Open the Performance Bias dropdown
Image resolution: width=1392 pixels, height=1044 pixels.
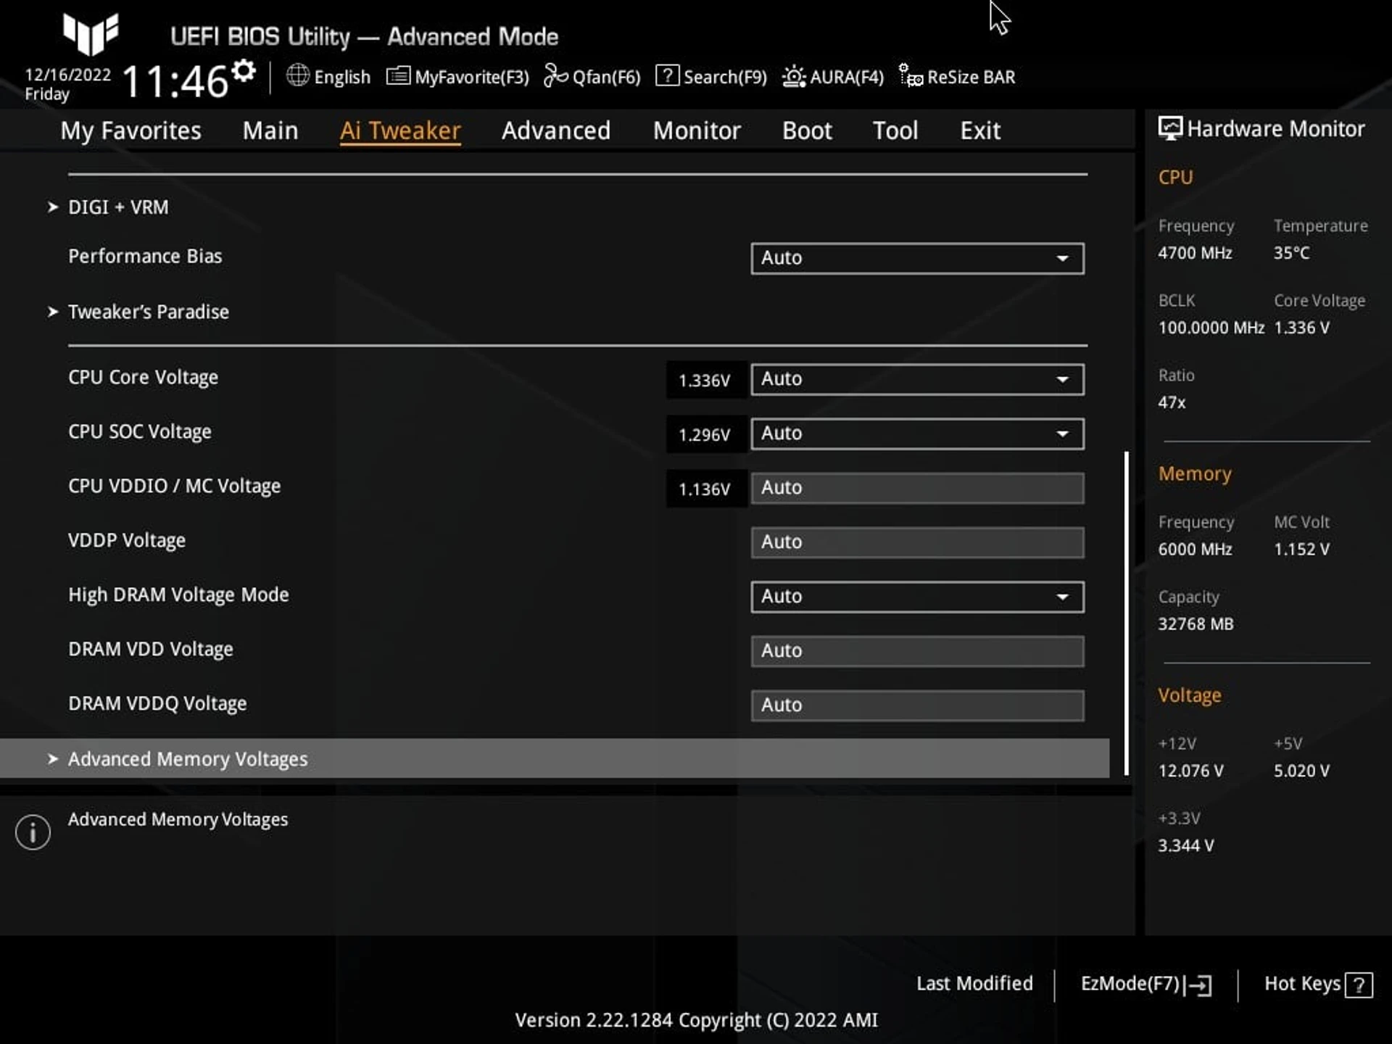(x=917, y=258)
